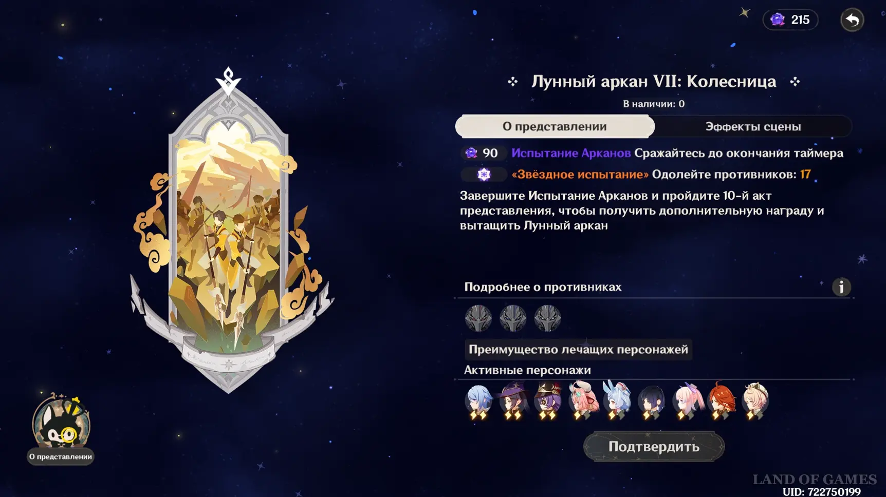886x497 pixels.
Task: Tap the purple currency 215 counter
Action: pyautogui.click(x=790, y=20)
